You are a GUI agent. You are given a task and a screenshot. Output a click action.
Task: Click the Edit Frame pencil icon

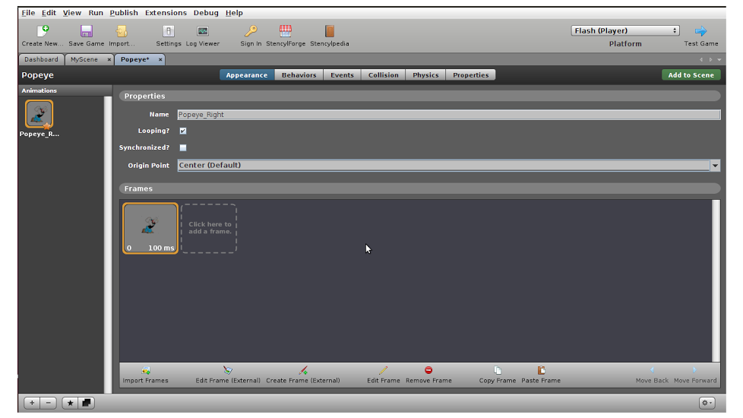384,370
